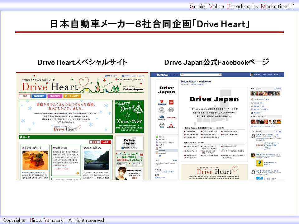Click すべて表示 beside the admins list
This screenshot has height=224, width=299.
click(x=278, y=88)
